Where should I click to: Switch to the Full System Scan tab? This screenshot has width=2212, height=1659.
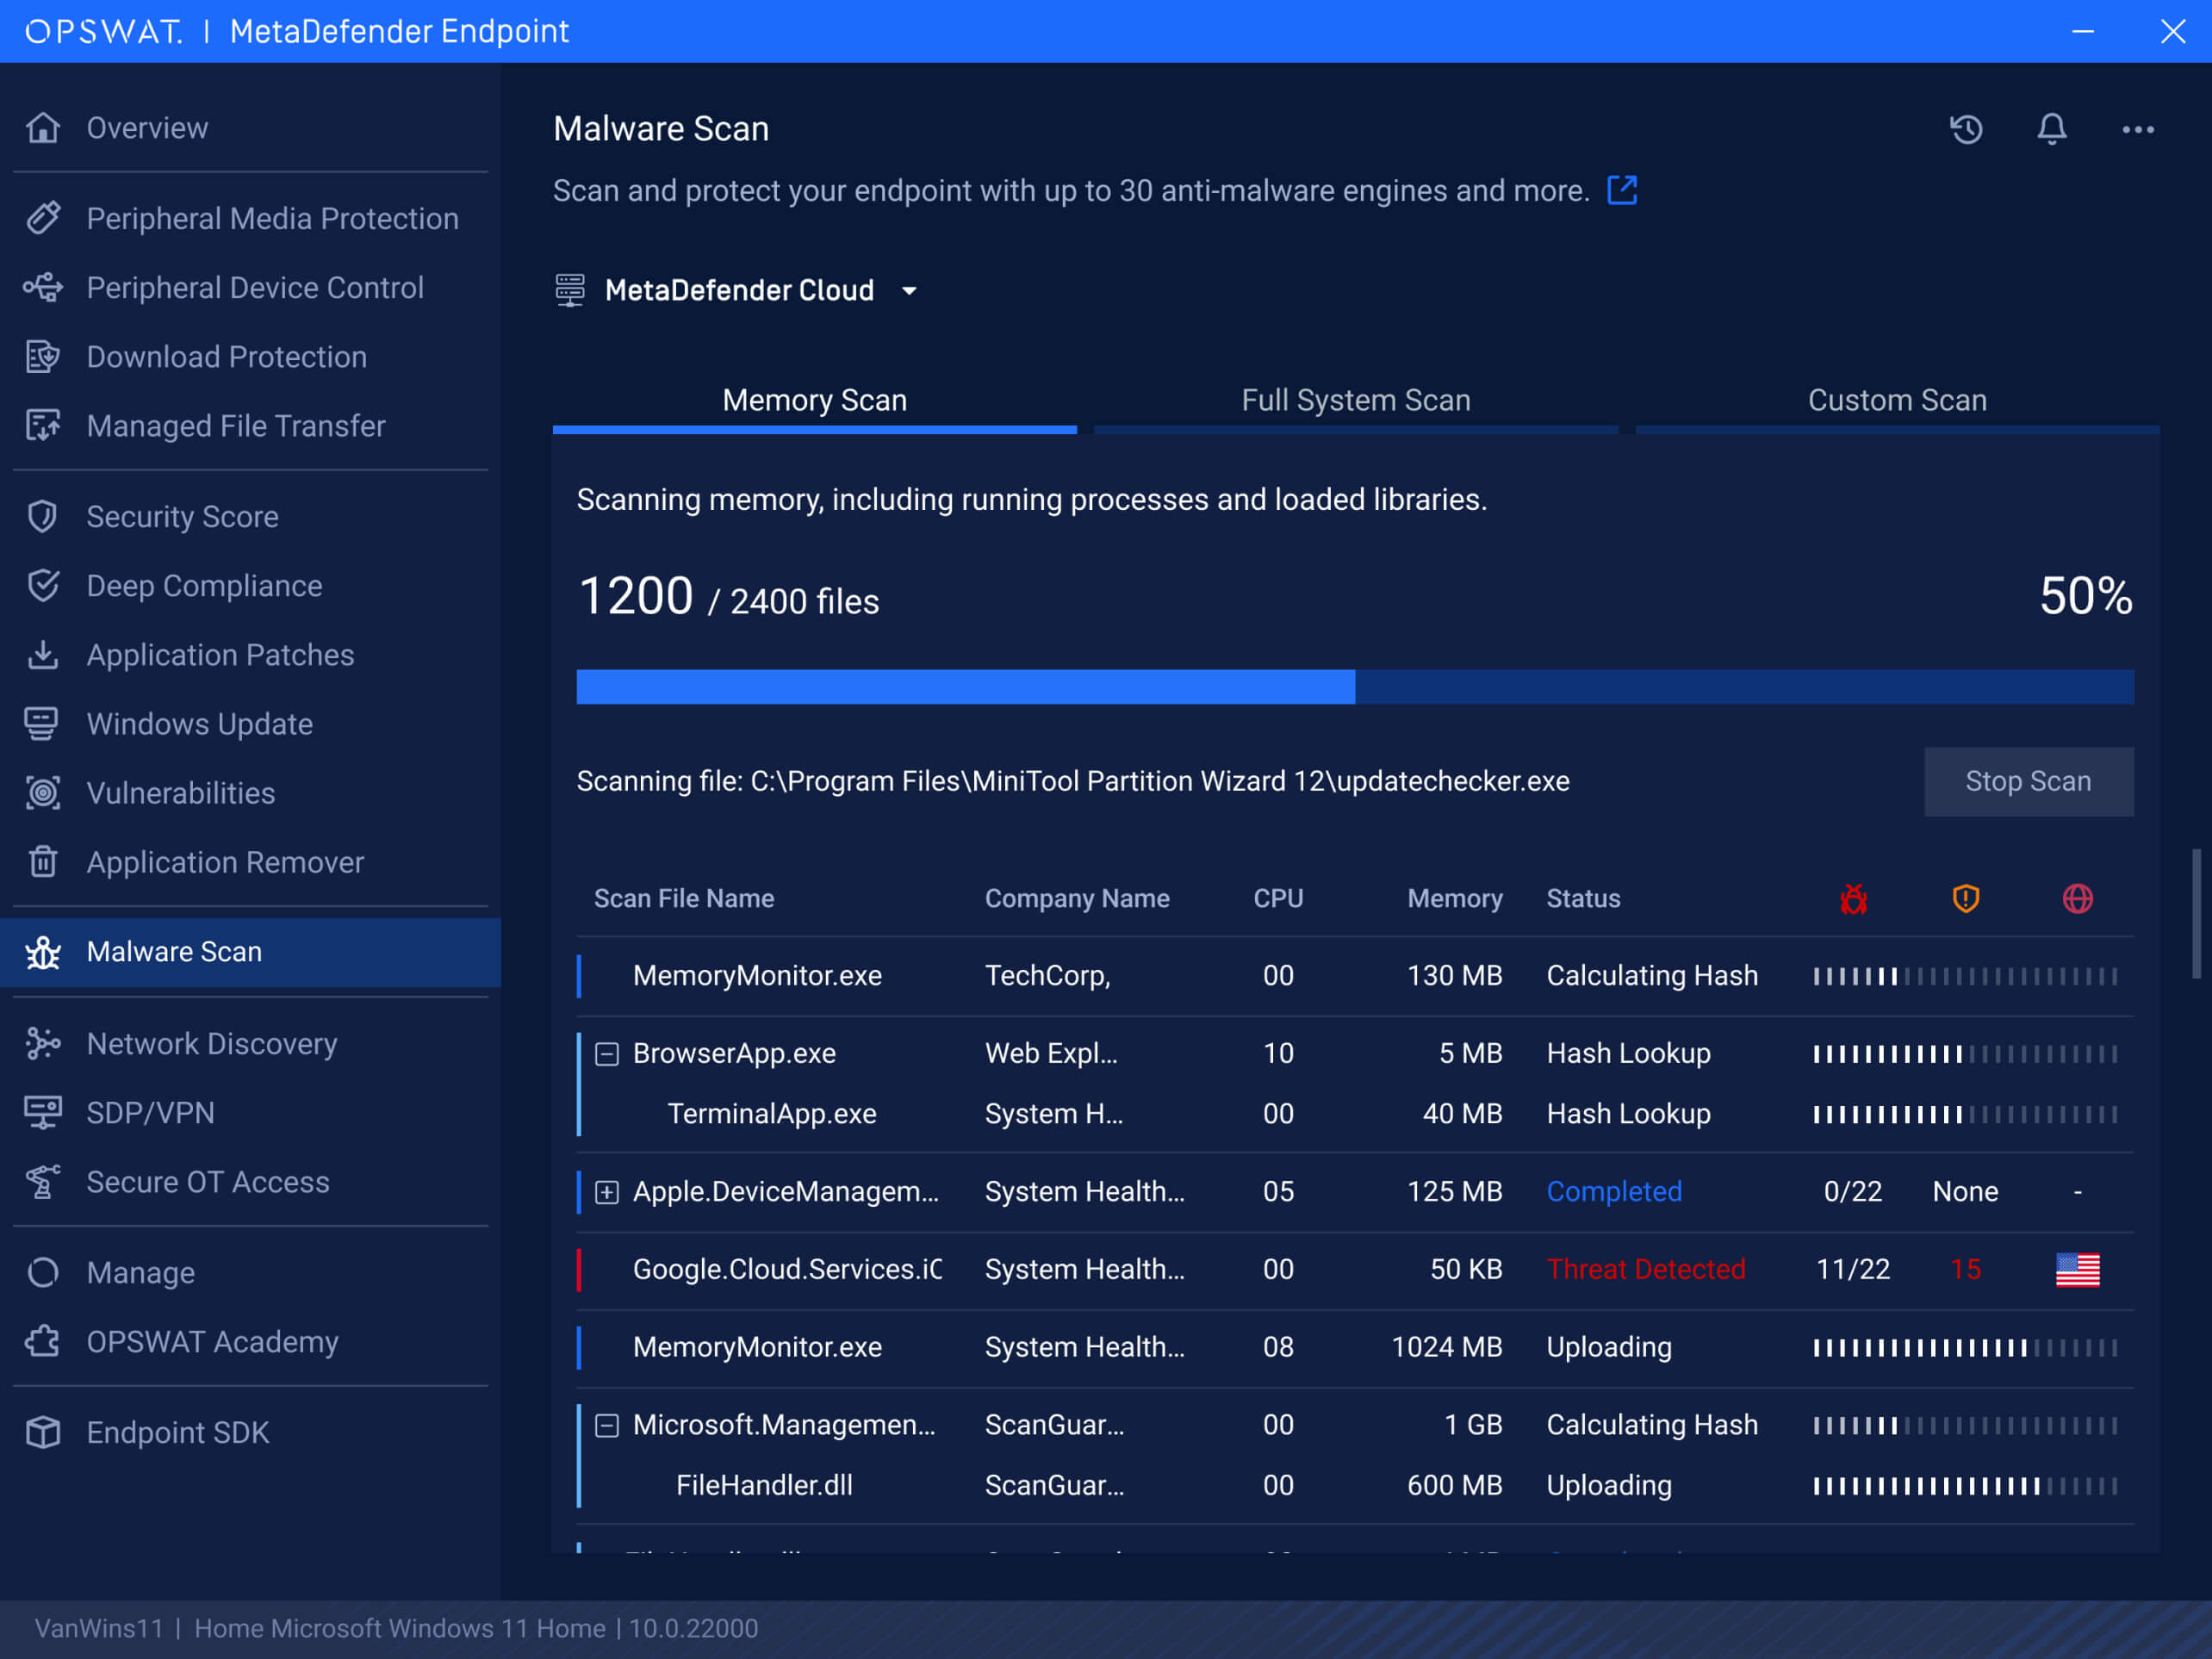(1355, 400)
